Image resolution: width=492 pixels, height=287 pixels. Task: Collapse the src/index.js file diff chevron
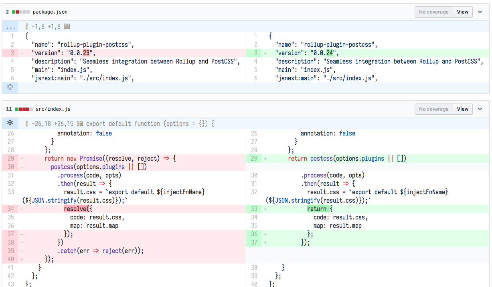480,109
